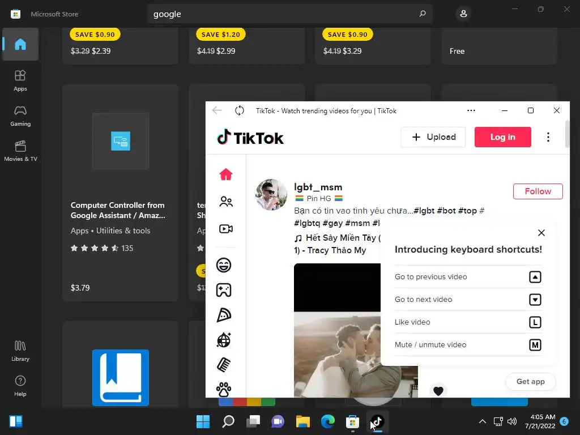Open the LIVE video camera icon in TikTok
Viewport: 580px width, 435px height.
(x=225, y=229)
